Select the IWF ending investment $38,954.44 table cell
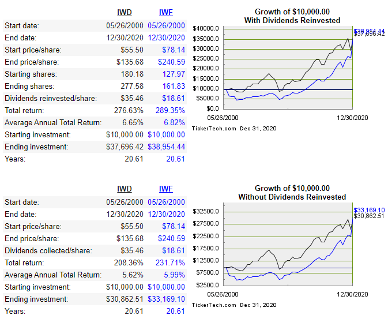Screen dimensions: 388x315 (167, 147)
